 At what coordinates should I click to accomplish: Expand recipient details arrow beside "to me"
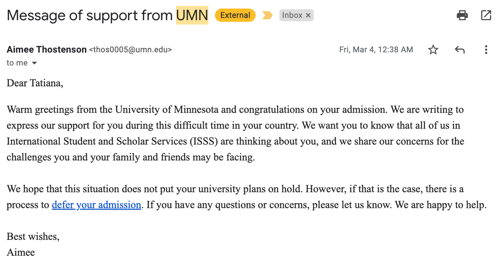point(34,63)
